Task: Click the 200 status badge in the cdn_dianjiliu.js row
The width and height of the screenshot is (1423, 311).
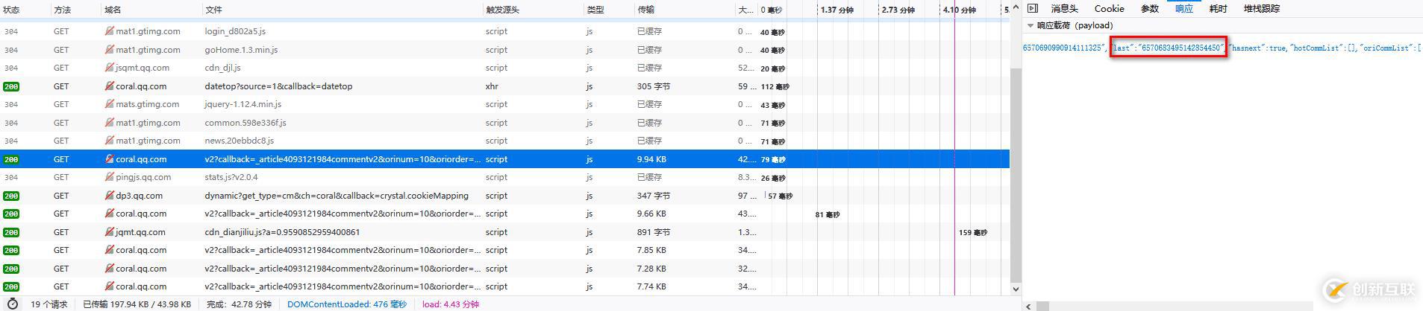Action: pyautogui.click(x=11, y=232)
